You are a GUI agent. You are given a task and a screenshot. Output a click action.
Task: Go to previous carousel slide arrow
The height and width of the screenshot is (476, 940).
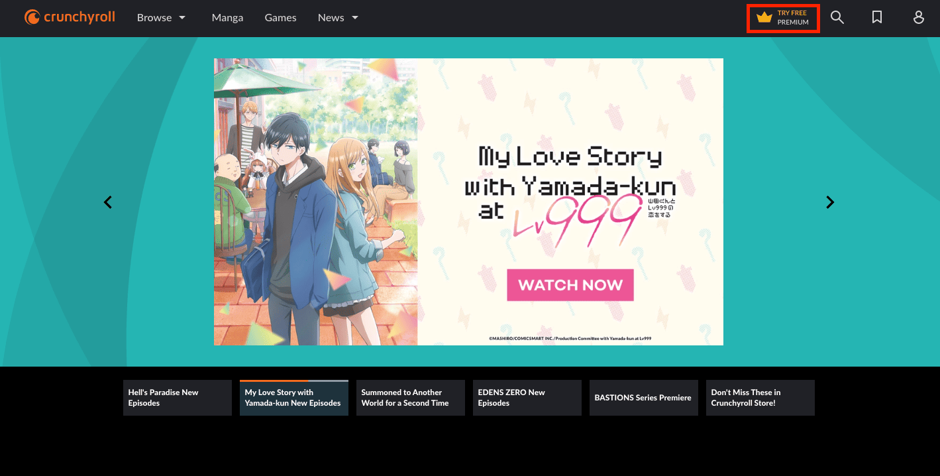[x=108, y=202]
